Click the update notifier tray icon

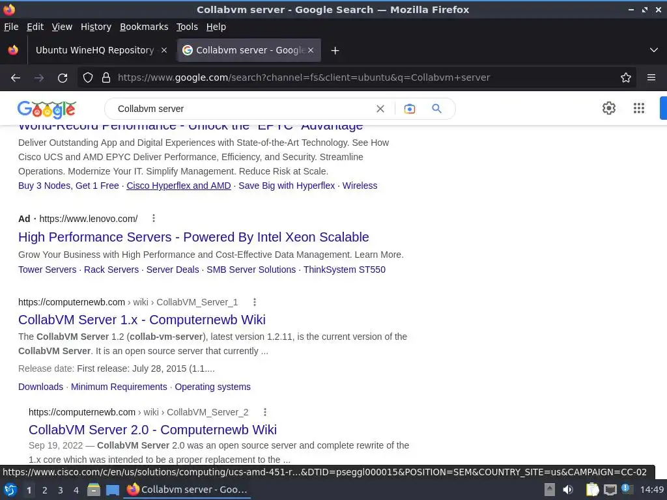point(627,489)
